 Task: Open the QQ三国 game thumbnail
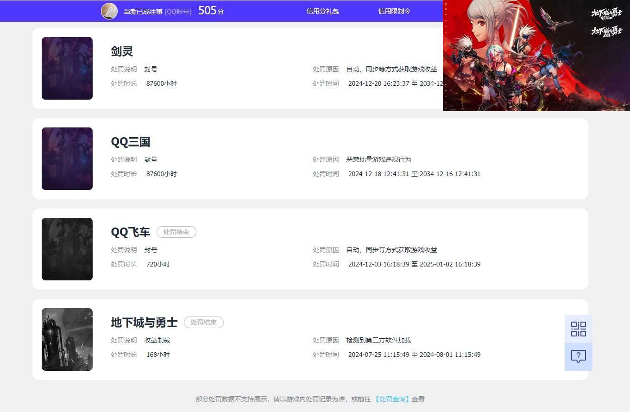tap(67, 158)
